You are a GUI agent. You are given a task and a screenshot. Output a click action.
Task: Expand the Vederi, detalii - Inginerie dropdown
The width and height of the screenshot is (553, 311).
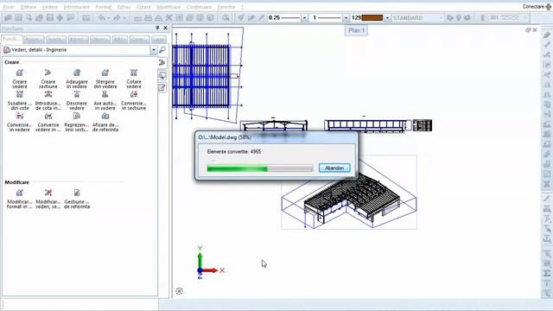point(154,50)
